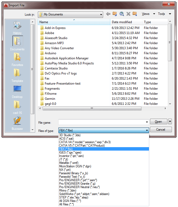Screen dimensions: 178x207
Task: Pick SolidWorks file type from list
Action: (104, 194)
